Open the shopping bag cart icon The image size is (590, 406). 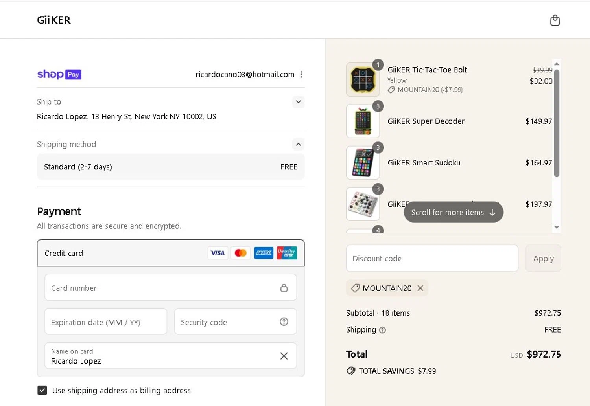[555, 20]
